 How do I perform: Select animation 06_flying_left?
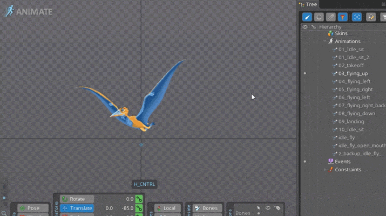click(354, 97)
